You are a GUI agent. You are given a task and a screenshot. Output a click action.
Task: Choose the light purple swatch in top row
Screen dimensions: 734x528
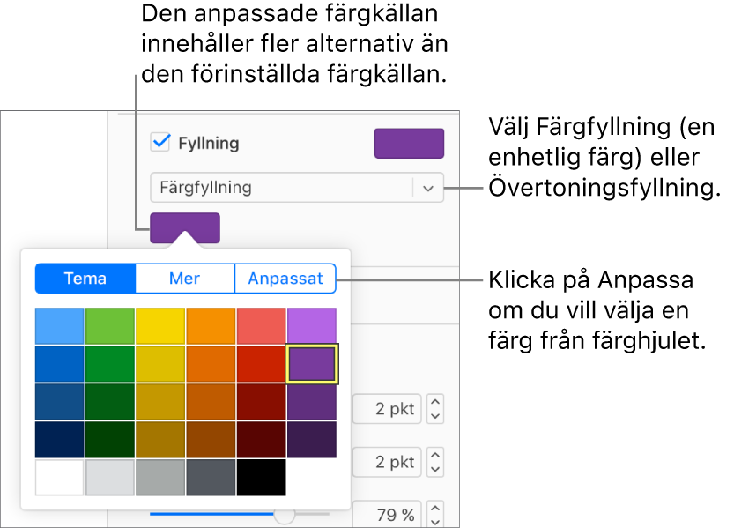pos(311,326)
